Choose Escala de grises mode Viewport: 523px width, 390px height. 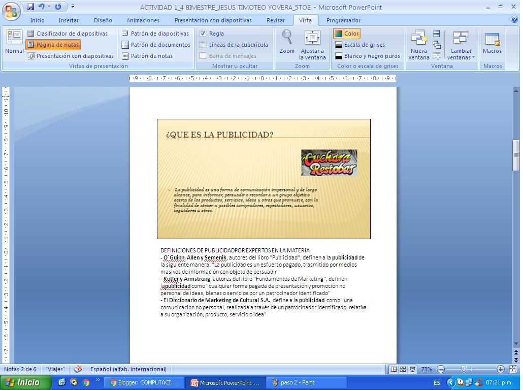[360, 44]
